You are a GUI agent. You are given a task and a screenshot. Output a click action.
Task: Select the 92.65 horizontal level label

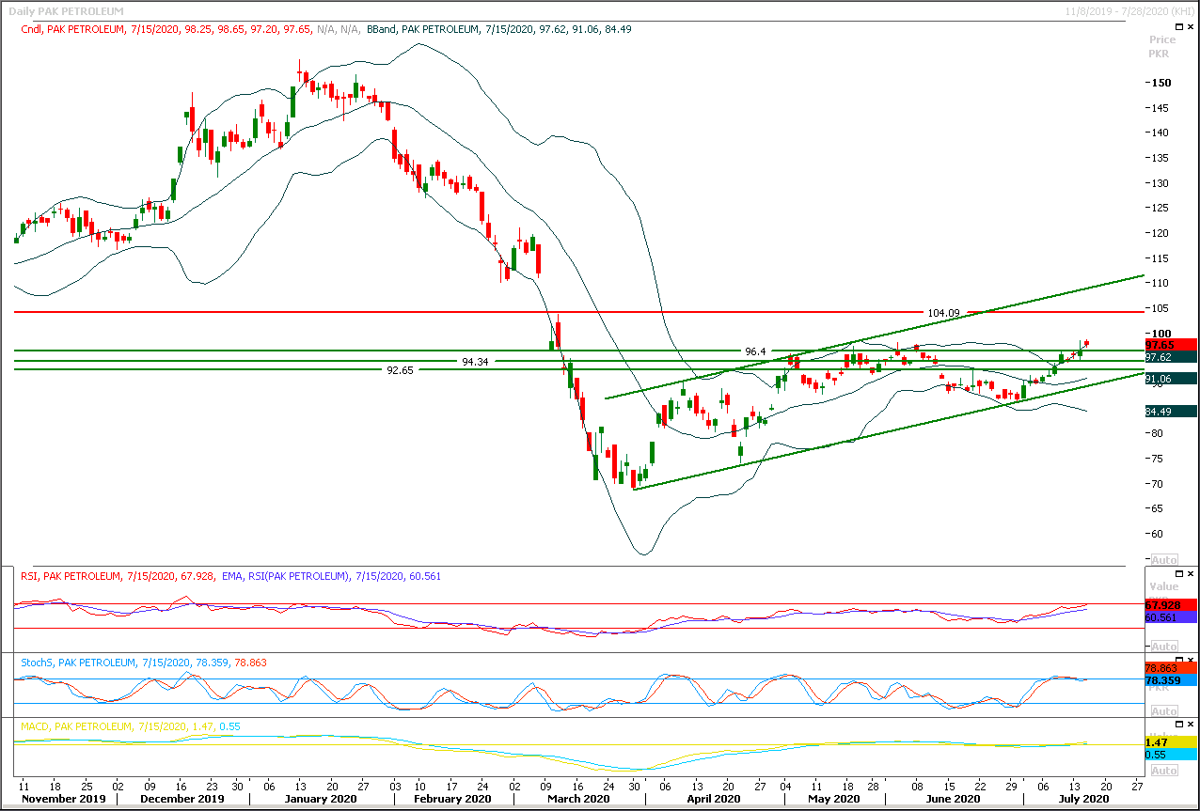tap(401, 370)
